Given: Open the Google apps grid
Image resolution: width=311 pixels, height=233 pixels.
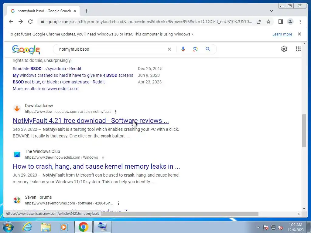Looking at the screenshot, I should (x=298, y=49).
